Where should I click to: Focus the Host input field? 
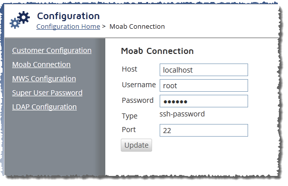pos(204,70)
